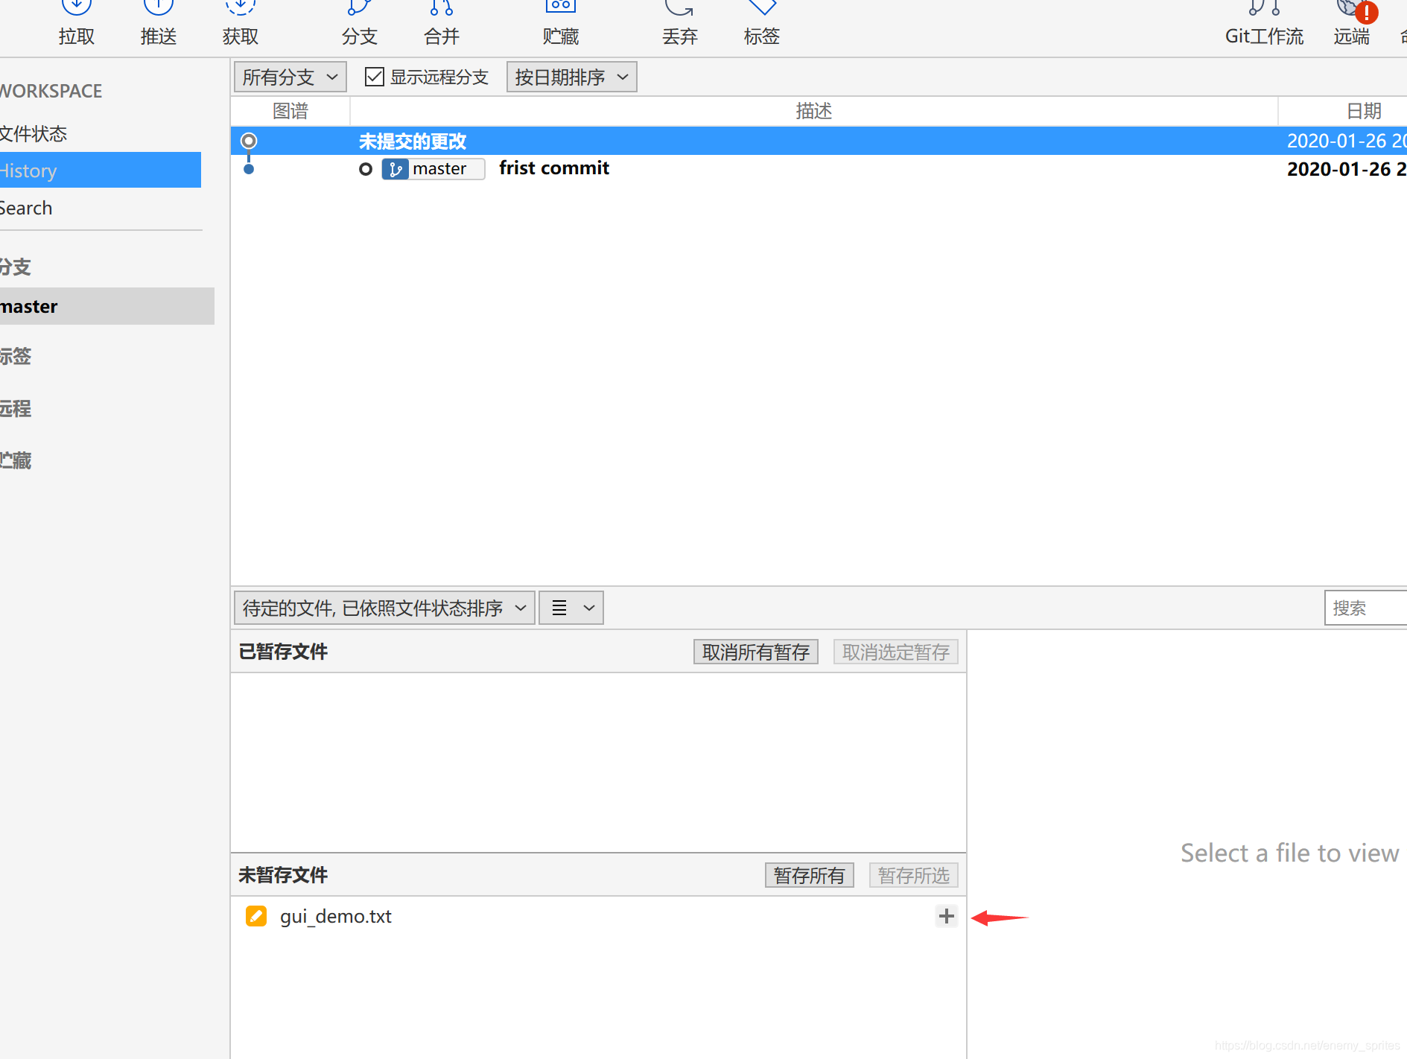Screen dimensions: 1407x1059
Task: Click the master branch label tag
Action: 433,169
